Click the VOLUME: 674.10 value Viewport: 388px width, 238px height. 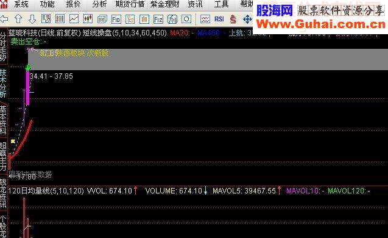coord(174,191)
